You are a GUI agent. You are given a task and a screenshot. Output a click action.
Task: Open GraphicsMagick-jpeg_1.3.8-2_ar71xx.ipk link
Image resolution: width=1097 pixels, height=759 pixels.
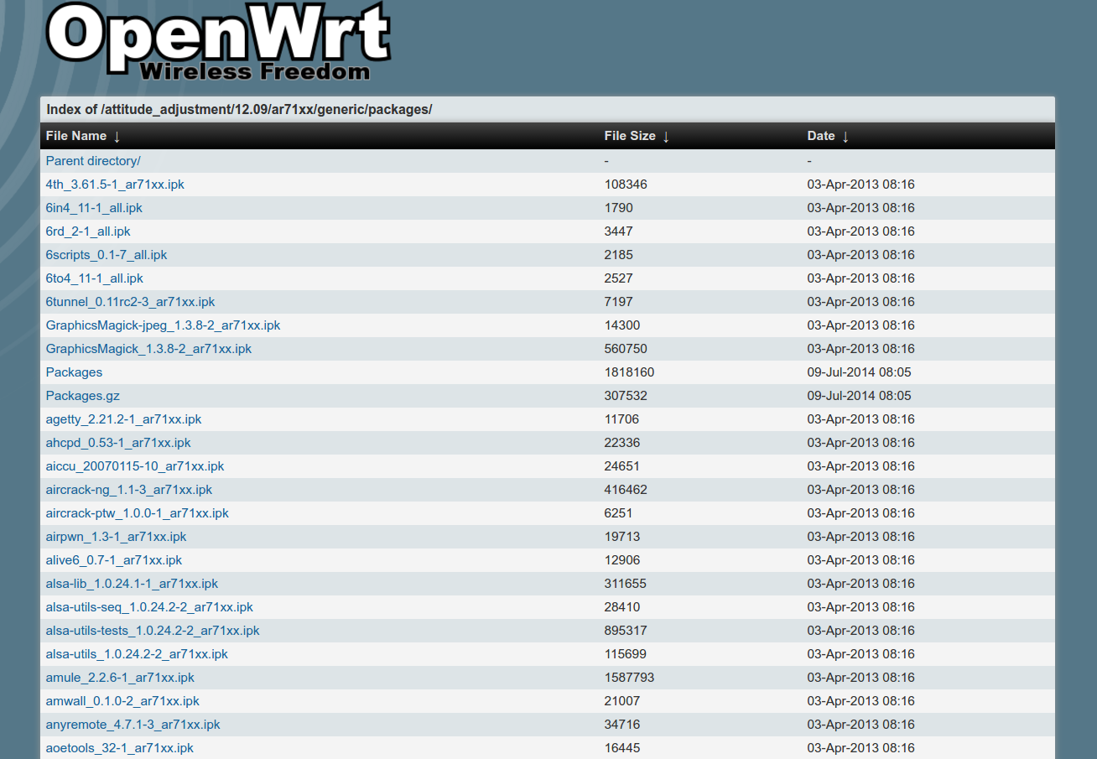tap(163, 325)
